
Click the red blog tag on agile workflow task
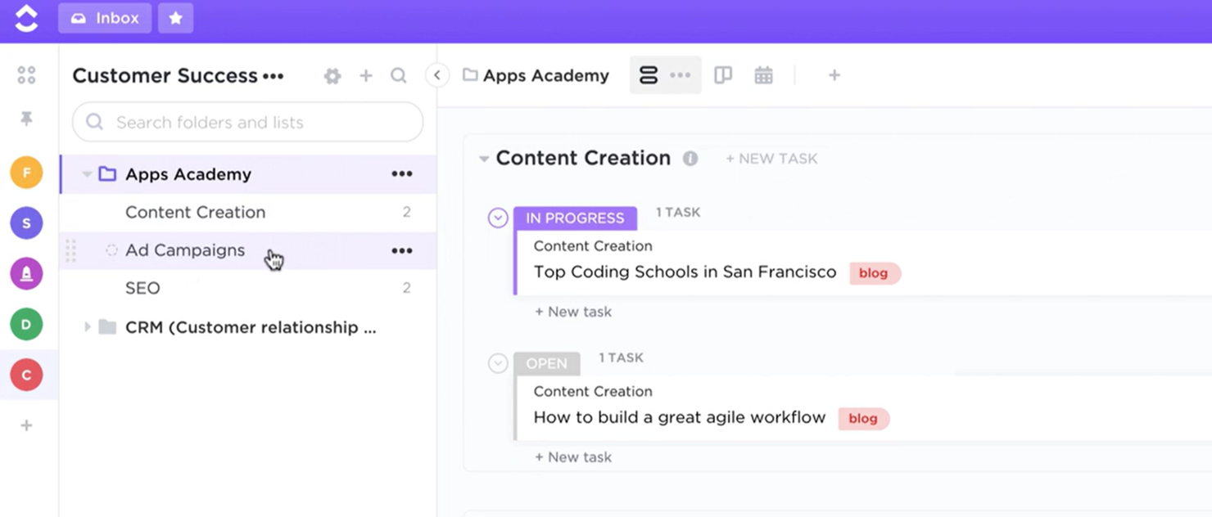coord(863,419)
